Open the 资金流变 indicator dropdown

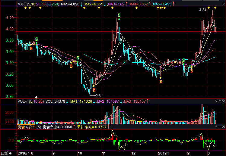26,127
